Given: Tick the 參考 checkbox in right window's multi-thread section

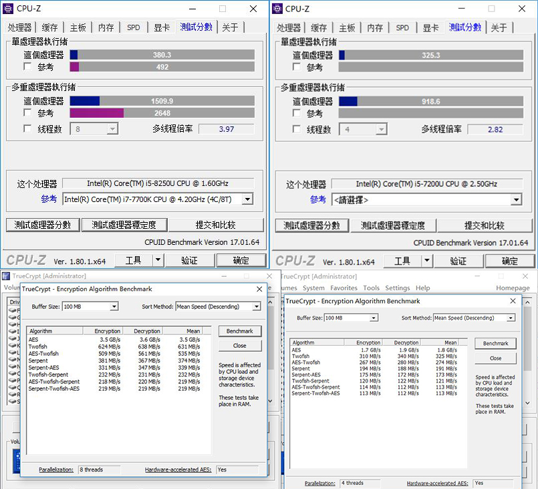Looking at the screenshot, I should click(297, 112).
